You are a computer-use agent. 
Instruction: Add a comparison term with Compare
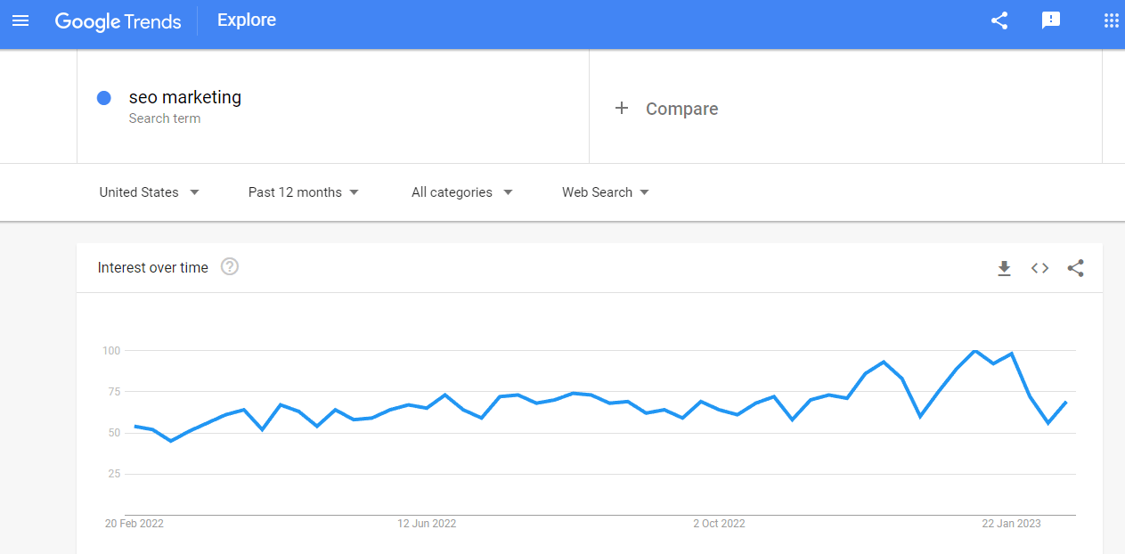(667, 108)
